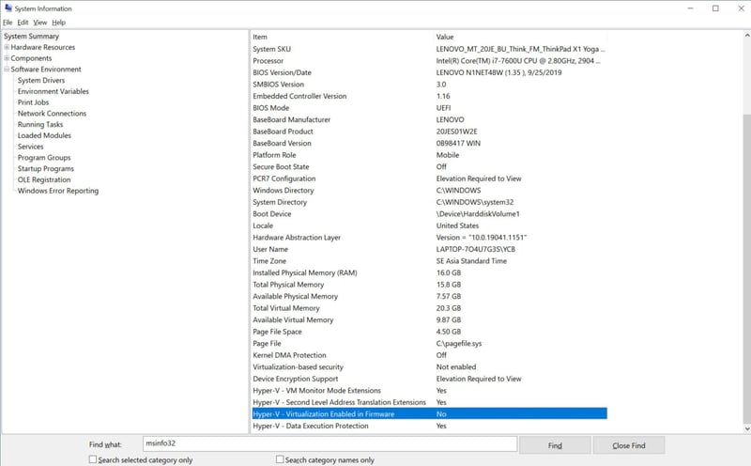This screenshot has height=466, width=751.
Task: Open the Running Tasks category
Action: coord(40,125)
